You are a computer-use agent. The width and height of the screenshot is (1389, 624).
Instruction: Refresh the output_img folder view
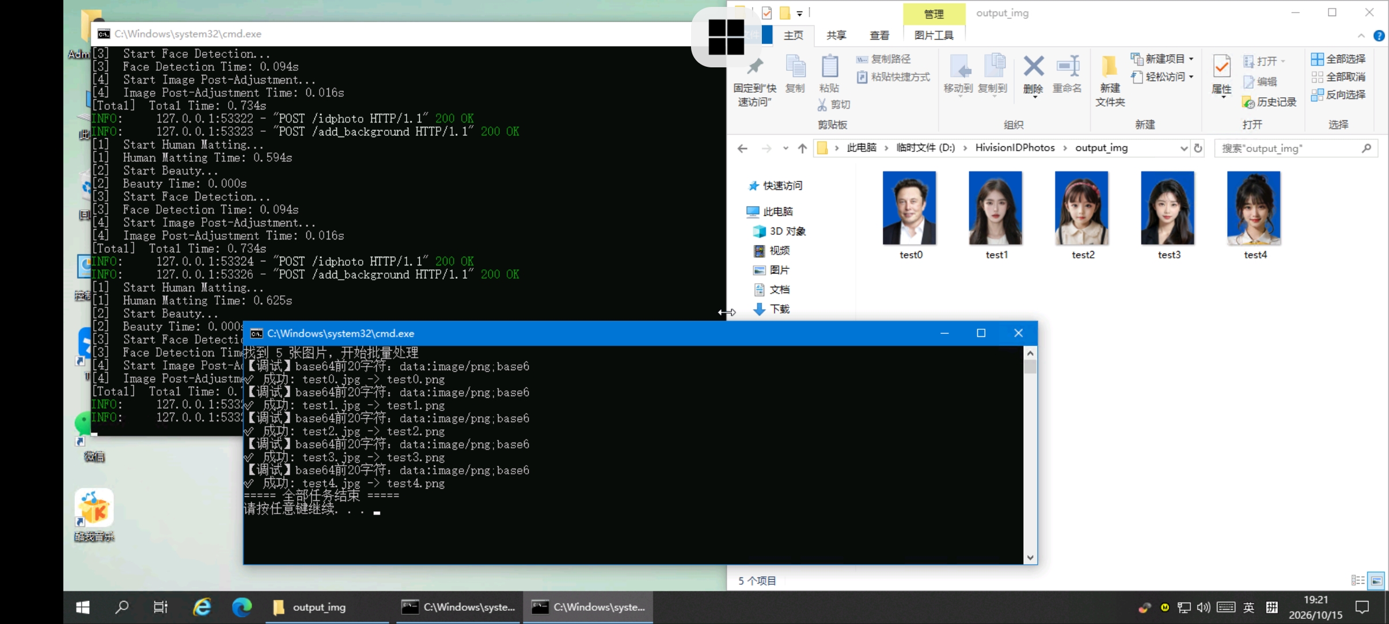1198,148
